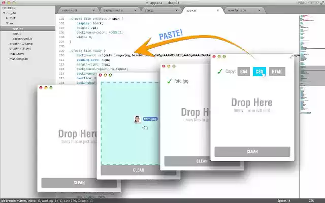The height and width of the screenshot is (203, 325).
Task: Open the CSS syntax selector in status bar
Action: [x=311, y=201]
